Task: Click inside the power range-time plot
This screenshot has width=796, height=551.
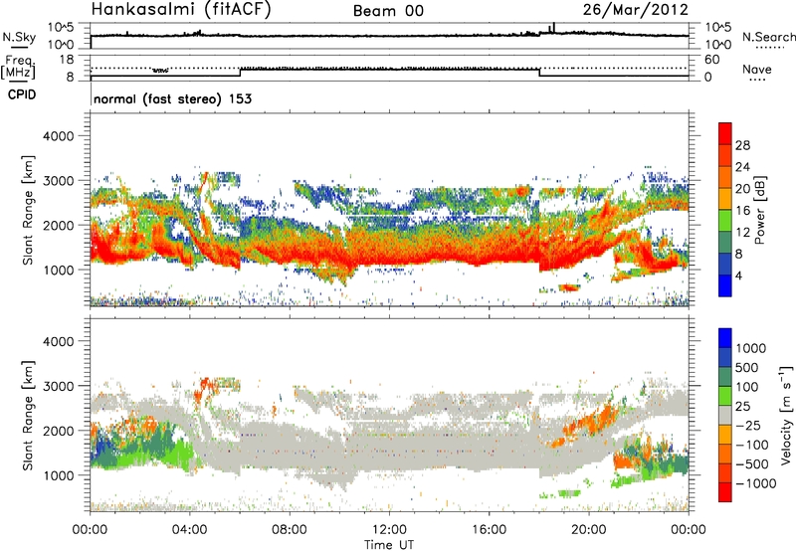Action: tap(389, 210)
